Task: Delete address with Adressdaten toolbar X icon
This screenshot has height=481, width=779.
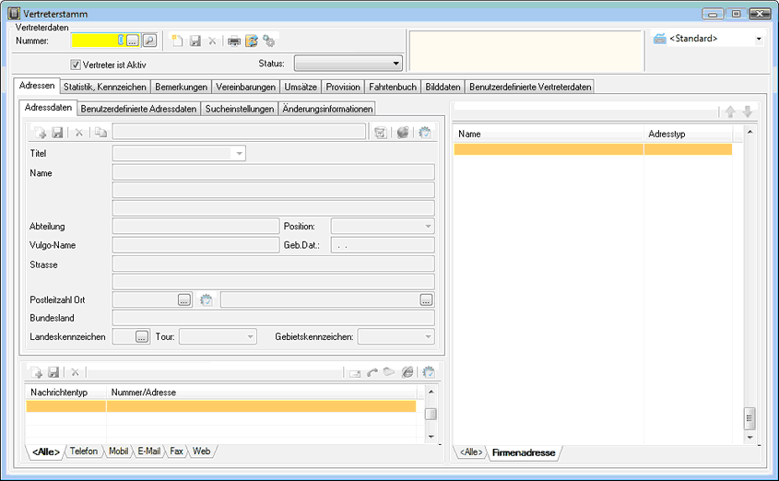Action: 79,133
